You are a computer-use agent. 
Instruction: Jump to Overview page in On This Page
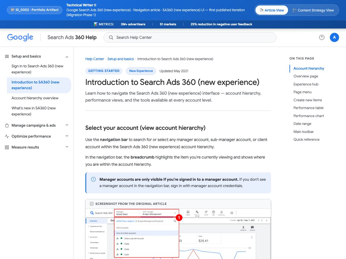[306, 76]
